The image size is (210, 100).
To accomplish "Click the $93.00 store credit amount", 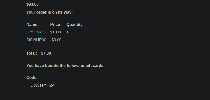I will point(32,4).
